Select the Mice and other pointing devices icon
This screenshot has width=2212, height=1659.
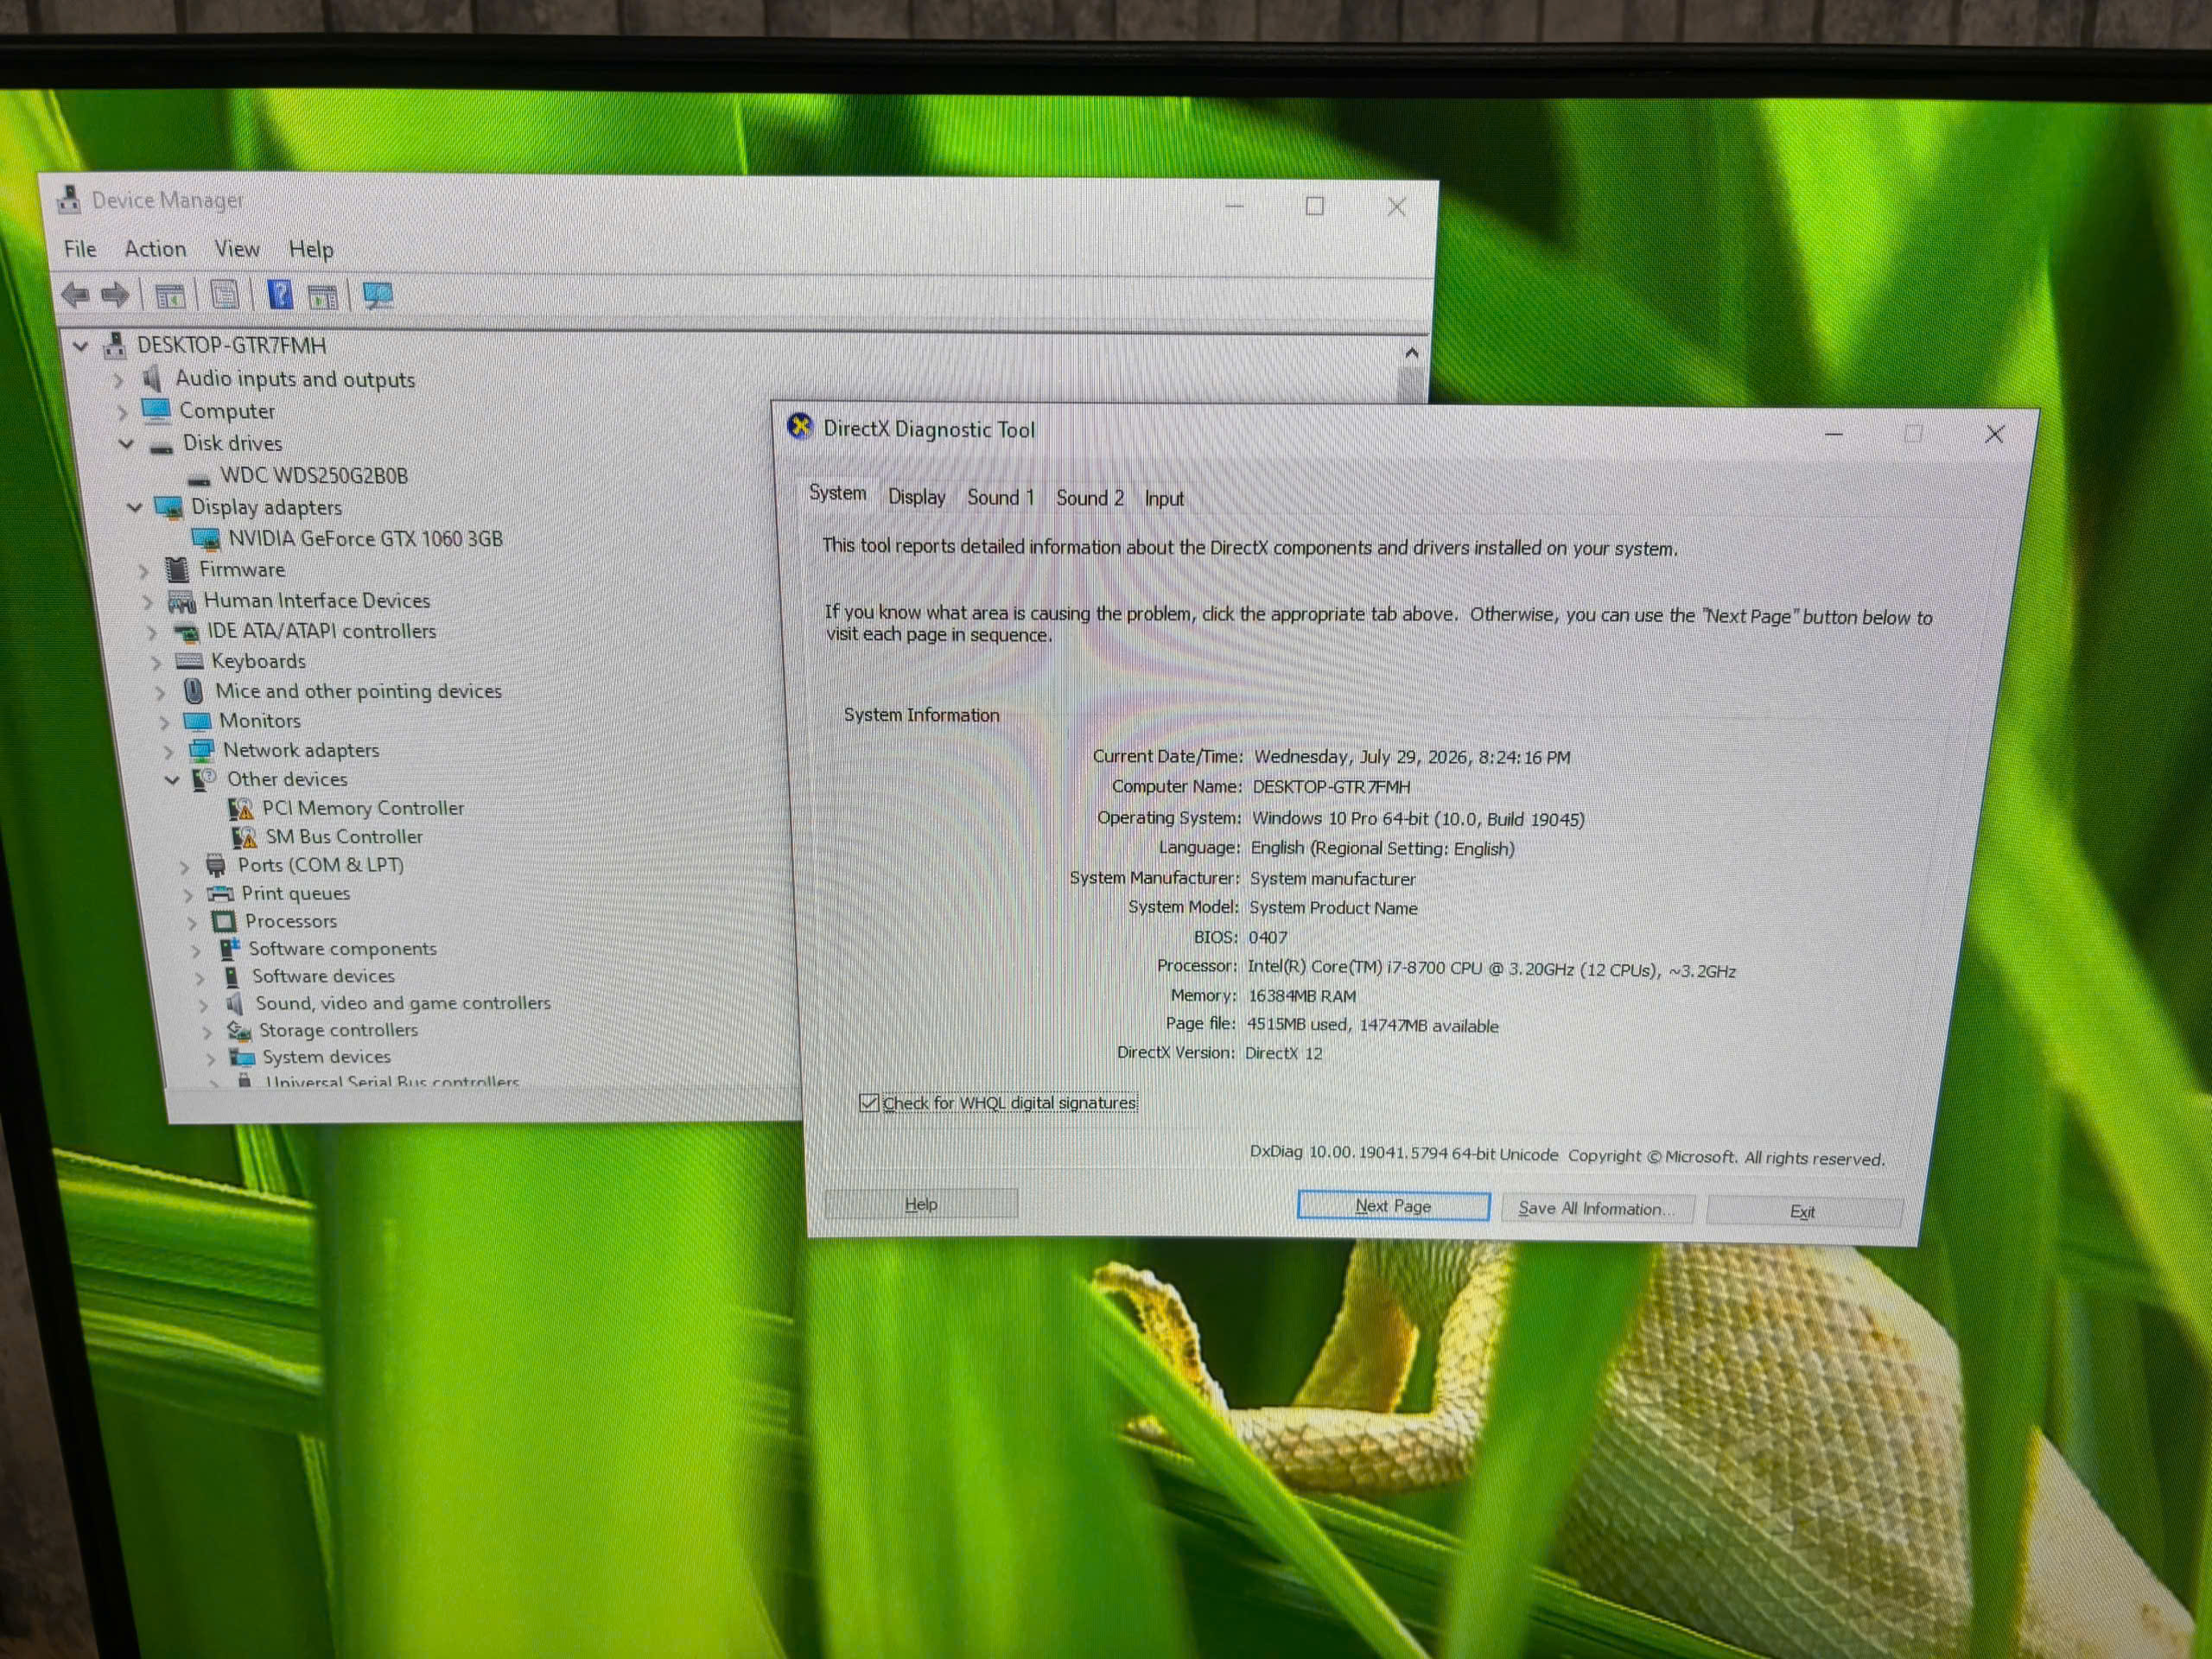pos(194,691)
